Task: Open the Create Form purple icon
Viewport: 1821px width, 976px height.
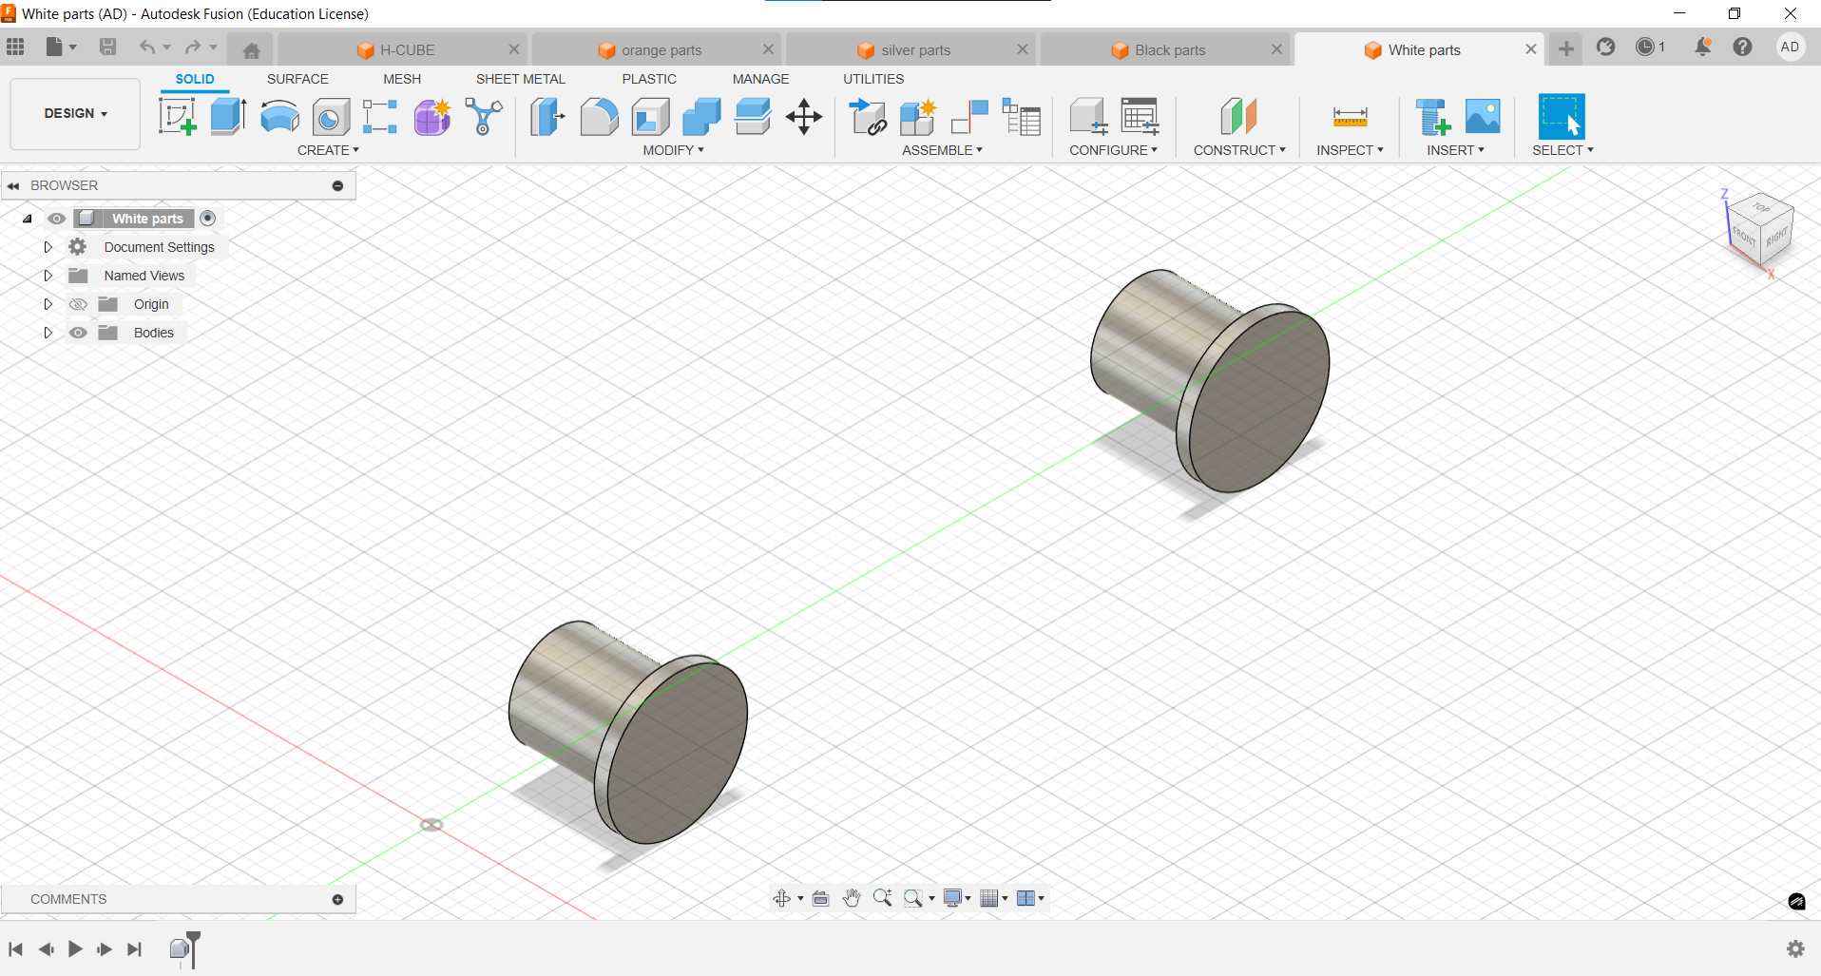Action: pos(432,117)
